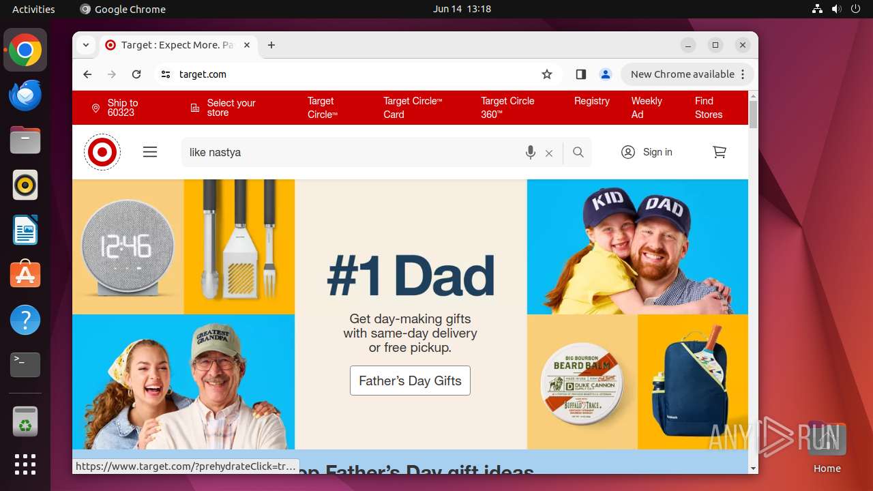Click the Father's Day Gifts button

click(x=410, y=381)
